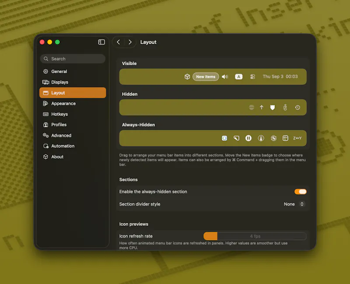The width and height of the screenshot is (350, 284).
Task: Click the tag-shaped icon in Always-Hidden
Action: pos(236,138)
